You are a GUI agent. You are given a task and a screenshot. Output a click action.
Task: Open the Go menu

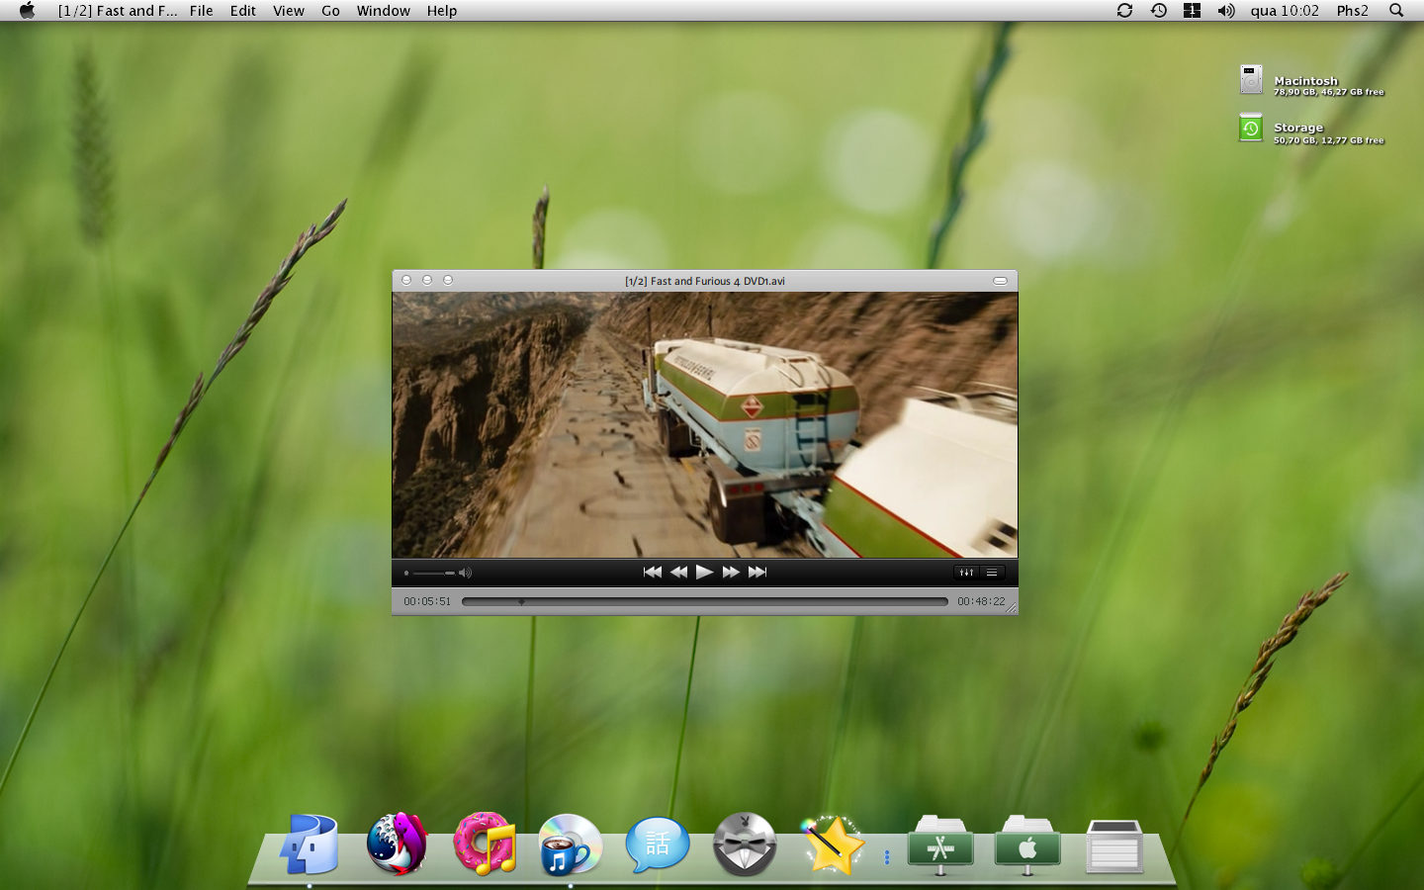[x=330, y=11]
